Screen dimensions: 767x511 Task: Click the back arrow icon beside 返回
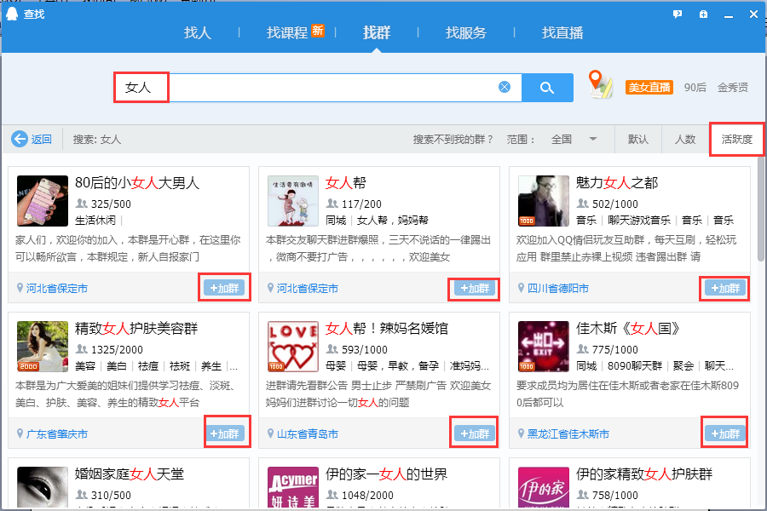tap(20, 139)
